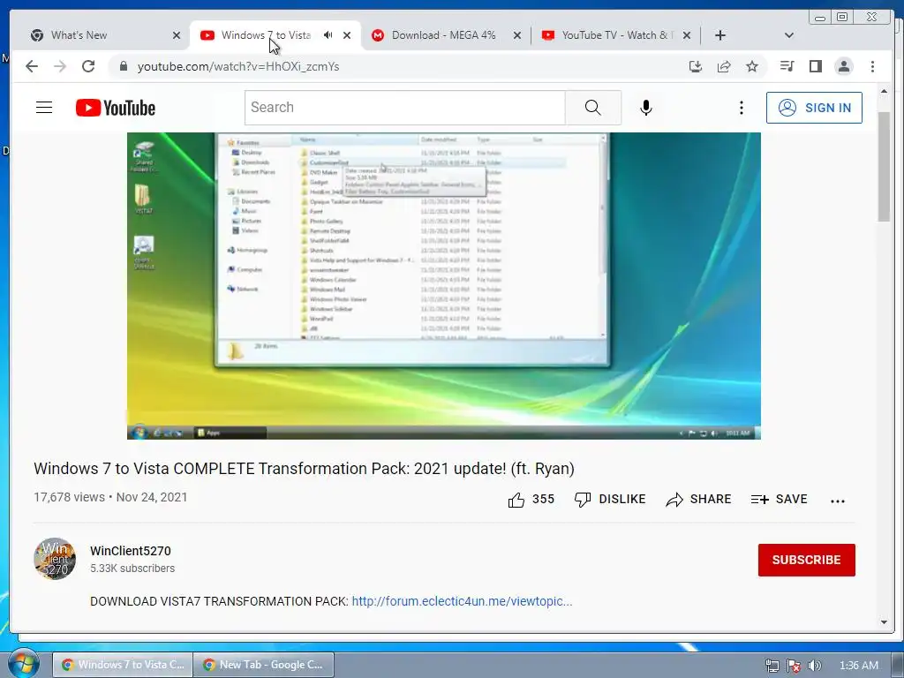Subscribe to WinClient5270
The height and width of the screenshot is (678, 904).
pyautogui.click(x=807, y=560)
